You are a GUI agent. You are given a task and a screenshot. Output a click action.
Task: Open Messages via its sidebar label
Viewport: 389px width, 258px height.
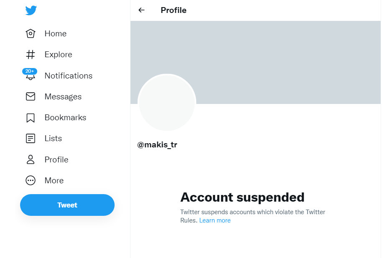tap(63, 96)
